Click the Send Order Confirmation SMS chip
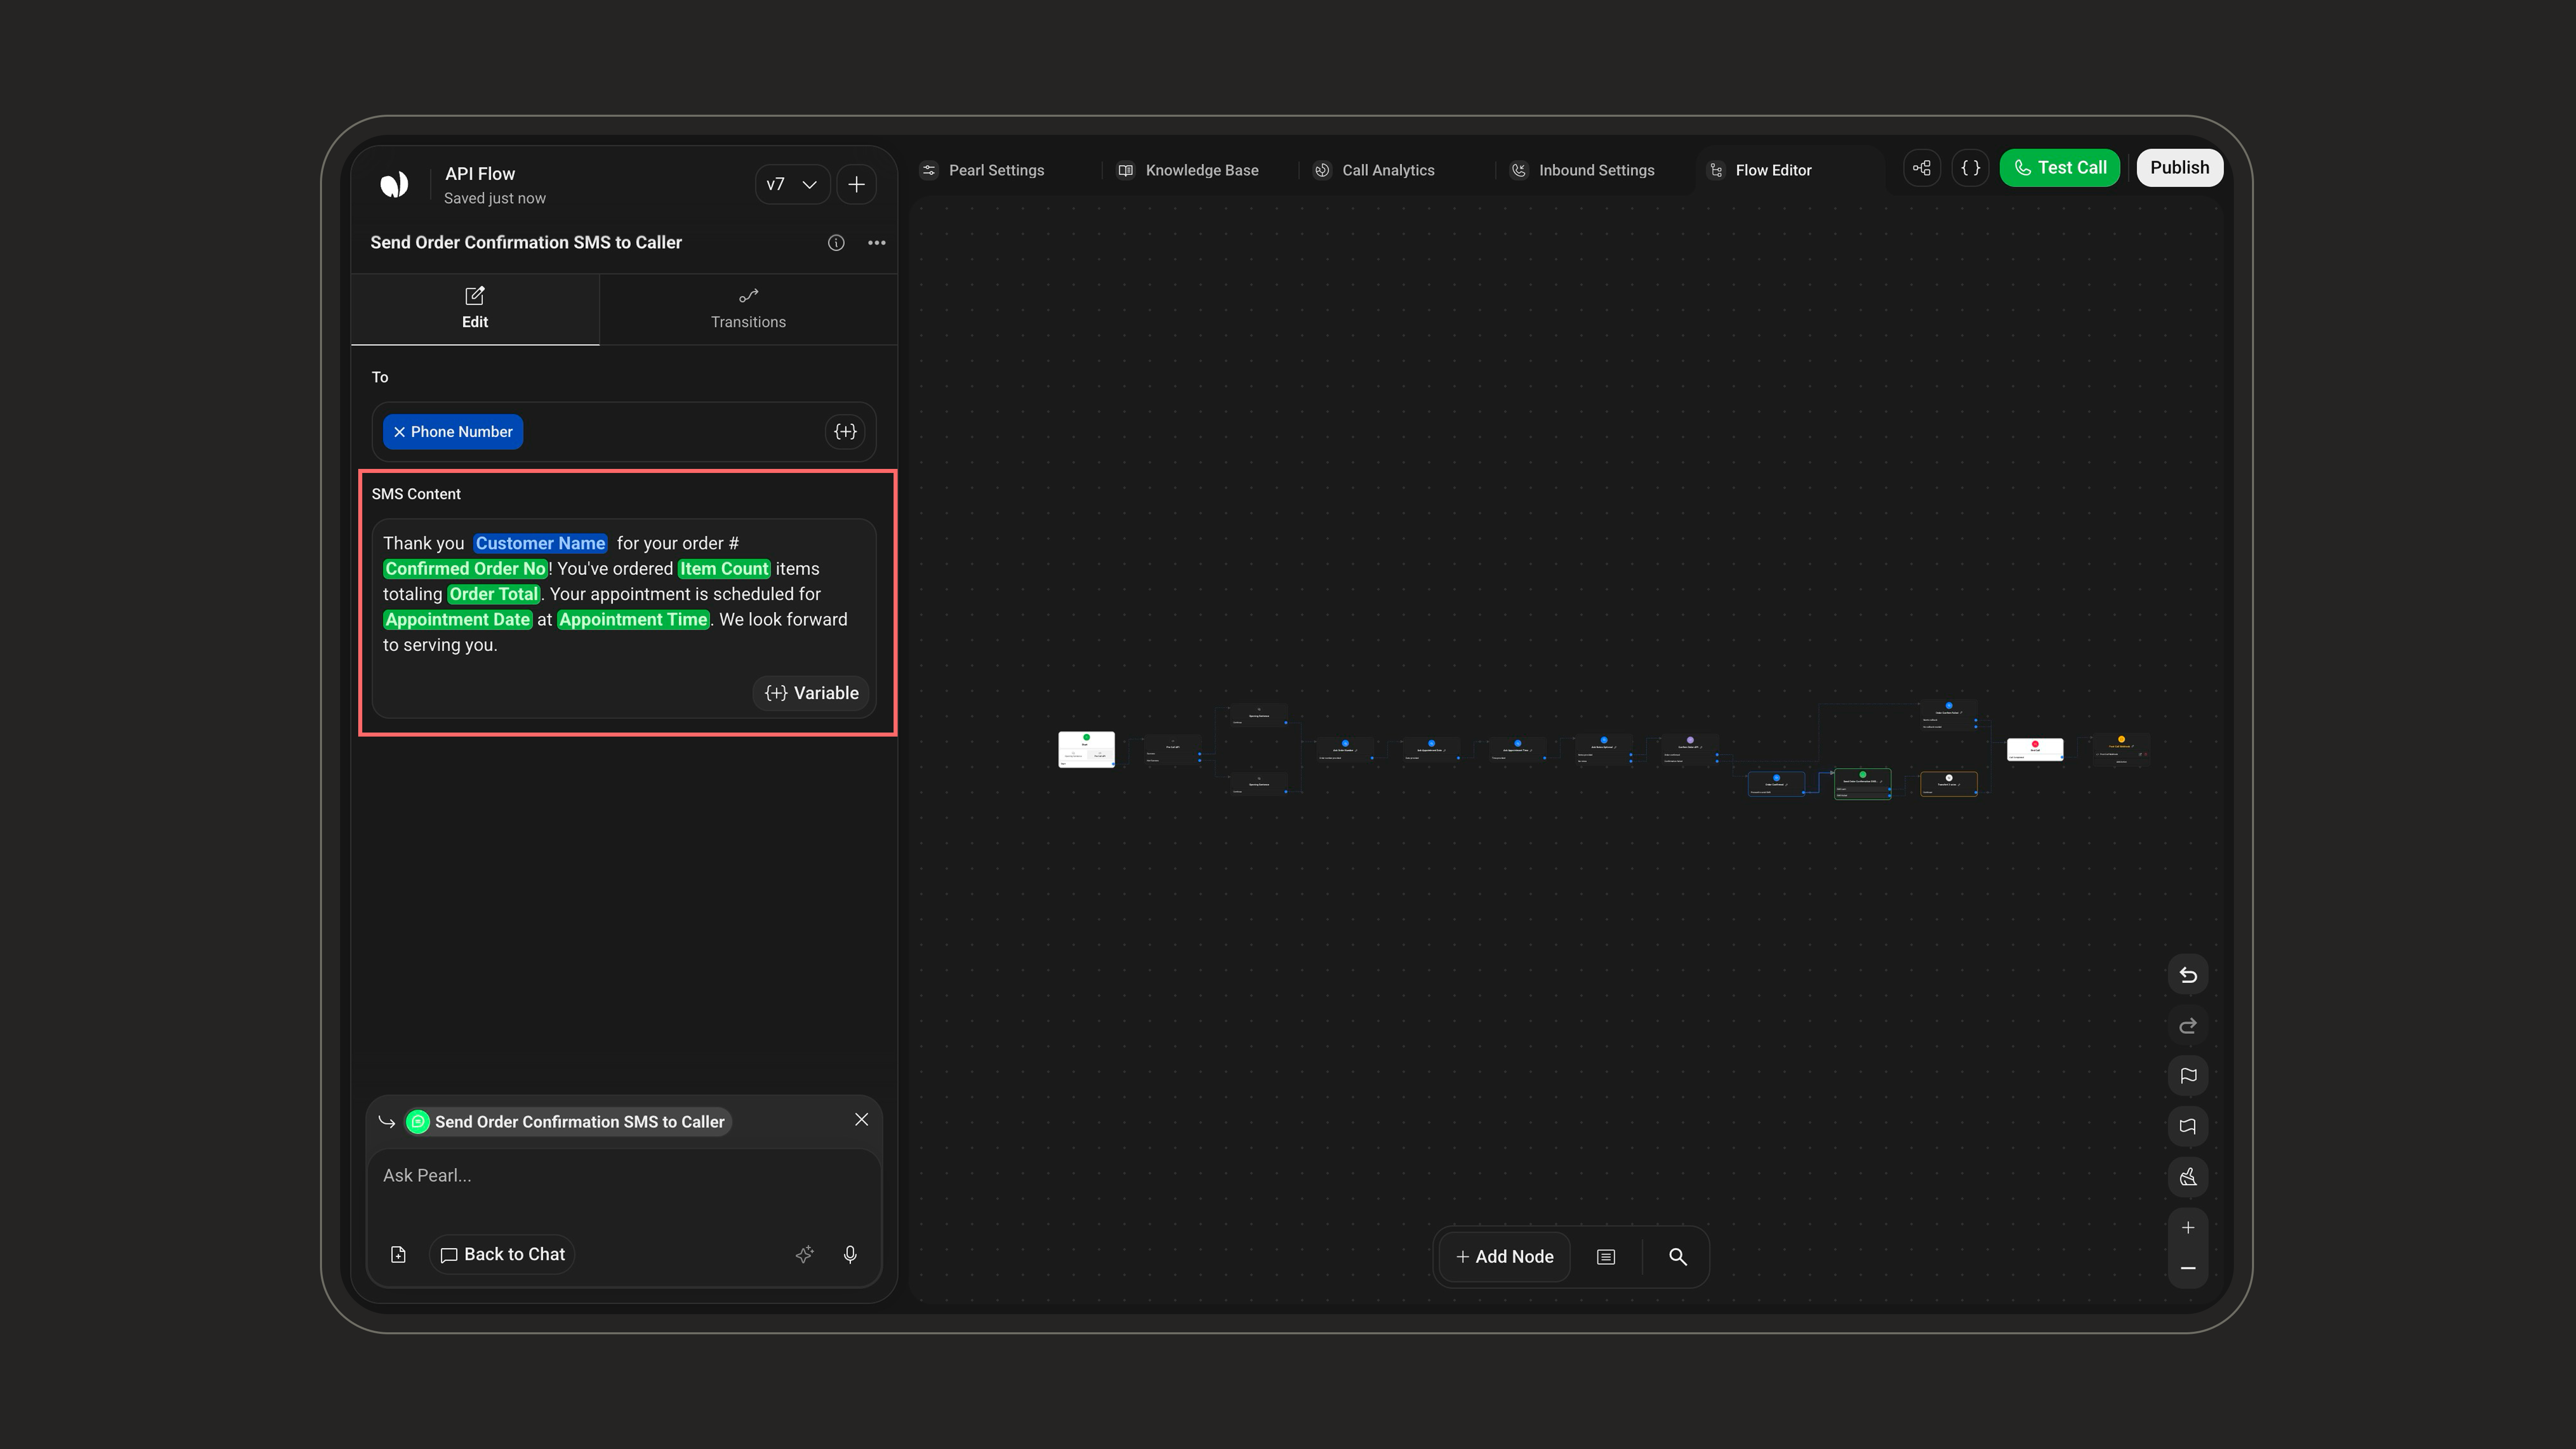The height and width of the screenshot is (1449, 2576). coord(568,1122)
